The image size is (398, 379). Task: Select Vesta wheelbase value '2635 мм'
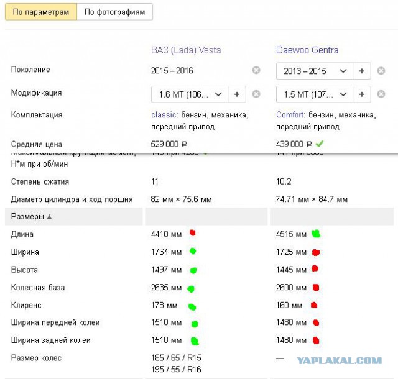pos(166,287)
